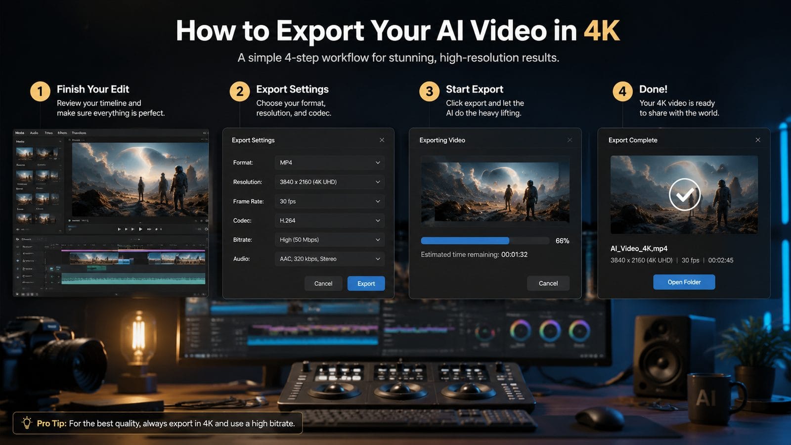The height and width of the screenshot is (445, 791).
Task: Click the 3840 x 2160 (4K UHD) text under the file name
Action: pyautogui.click(x=641, y=260)
